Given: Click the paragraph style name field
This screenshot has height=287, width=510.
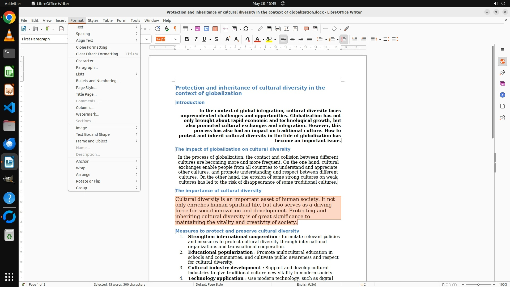Looking at the screenshot, I should 42,39.
